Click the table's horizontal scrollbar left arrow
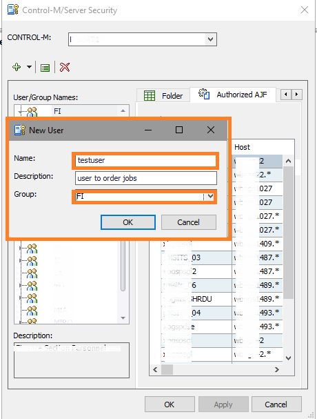The height and width of the screenshot is (419, 317). 155,369
